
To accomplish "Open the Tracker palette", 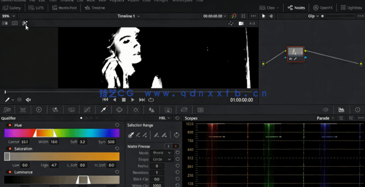I will pos(135,110).
